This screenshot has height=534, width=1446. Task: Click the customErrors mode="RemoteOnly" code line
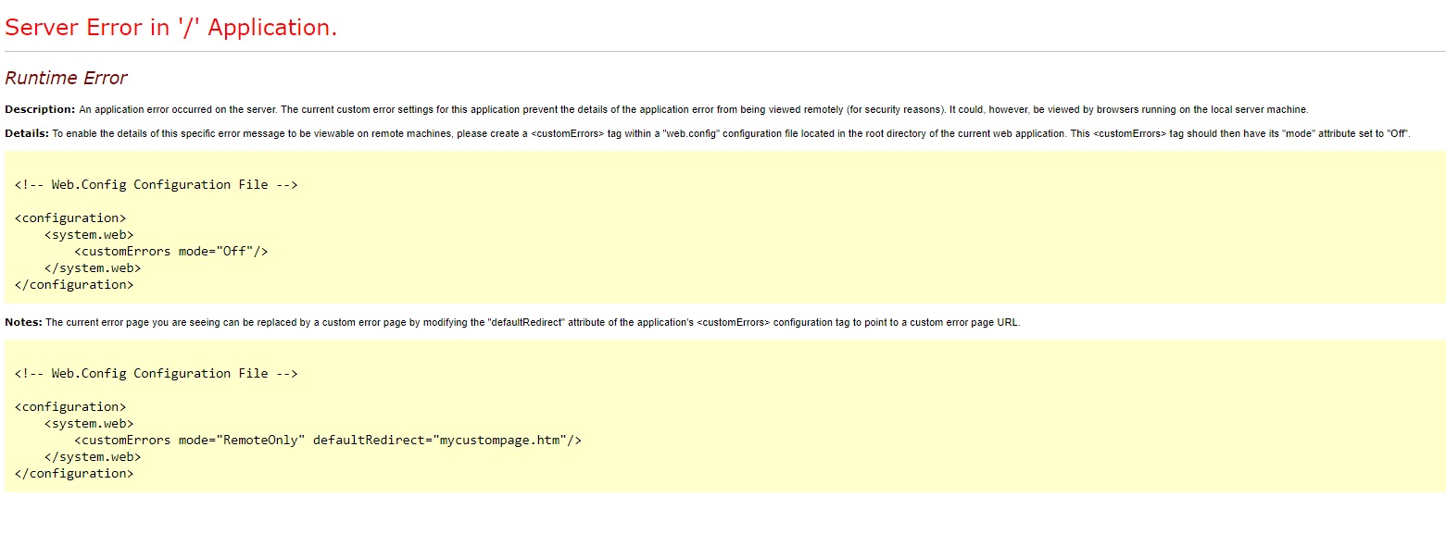point(328,440)
